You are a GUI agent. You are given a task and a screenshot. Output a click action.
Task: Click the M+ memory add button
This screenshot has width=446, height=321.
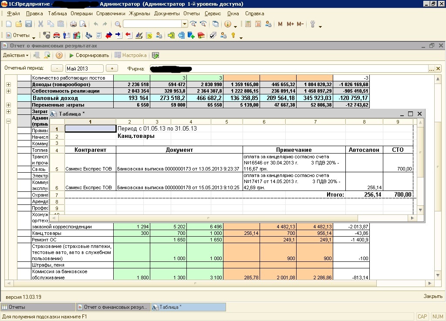click(x=290, y=24)
